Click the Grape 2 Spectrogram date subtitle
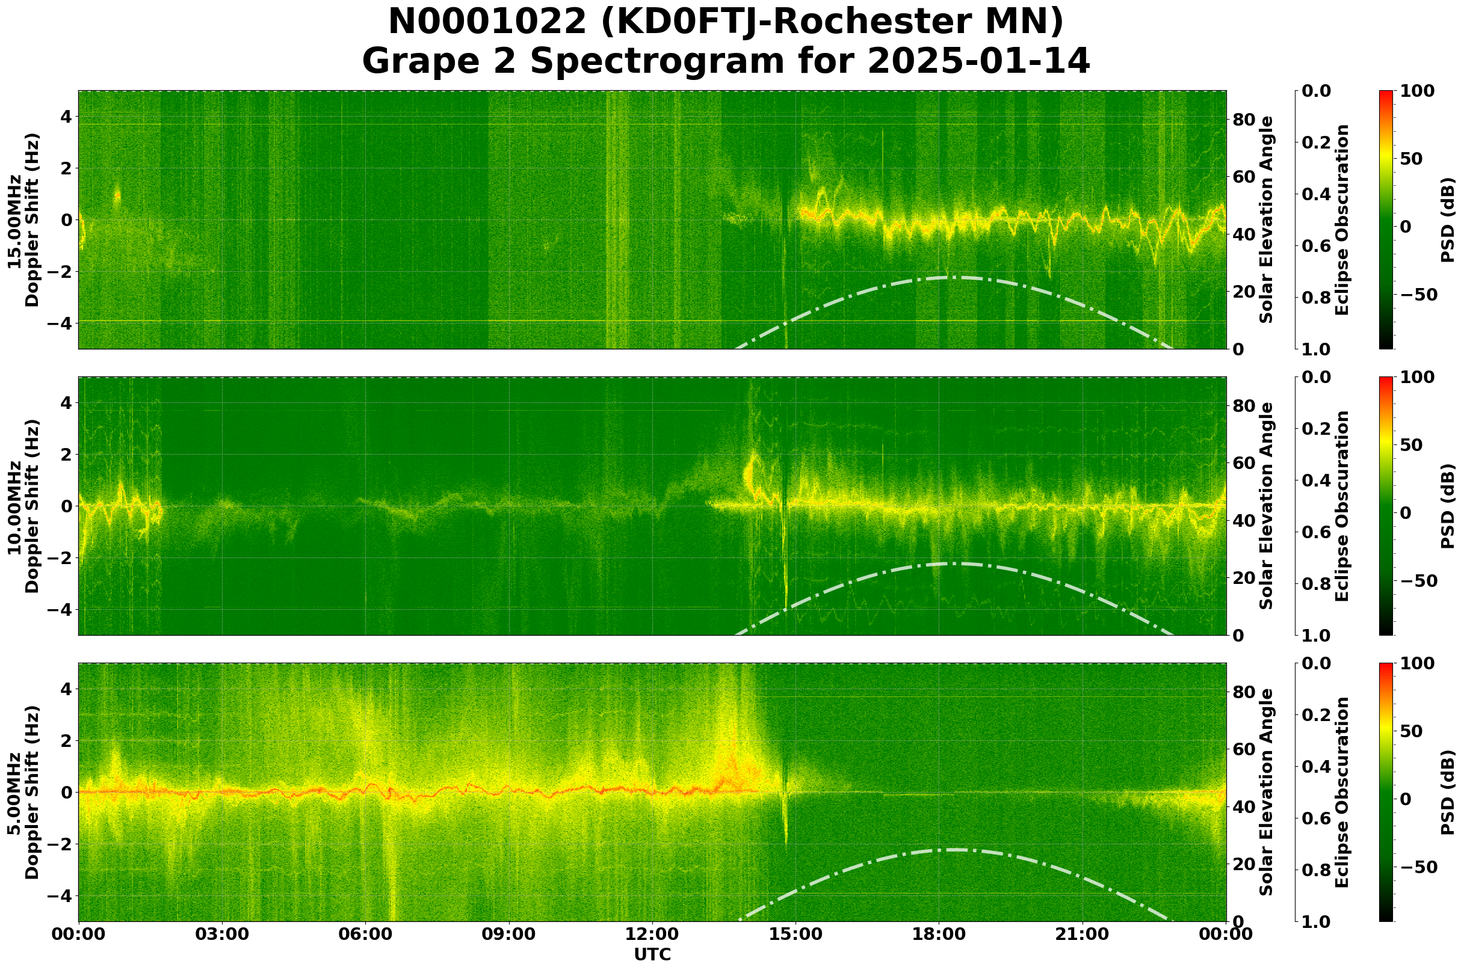This screenshot has height=970, width=1464. coord(726,62)
